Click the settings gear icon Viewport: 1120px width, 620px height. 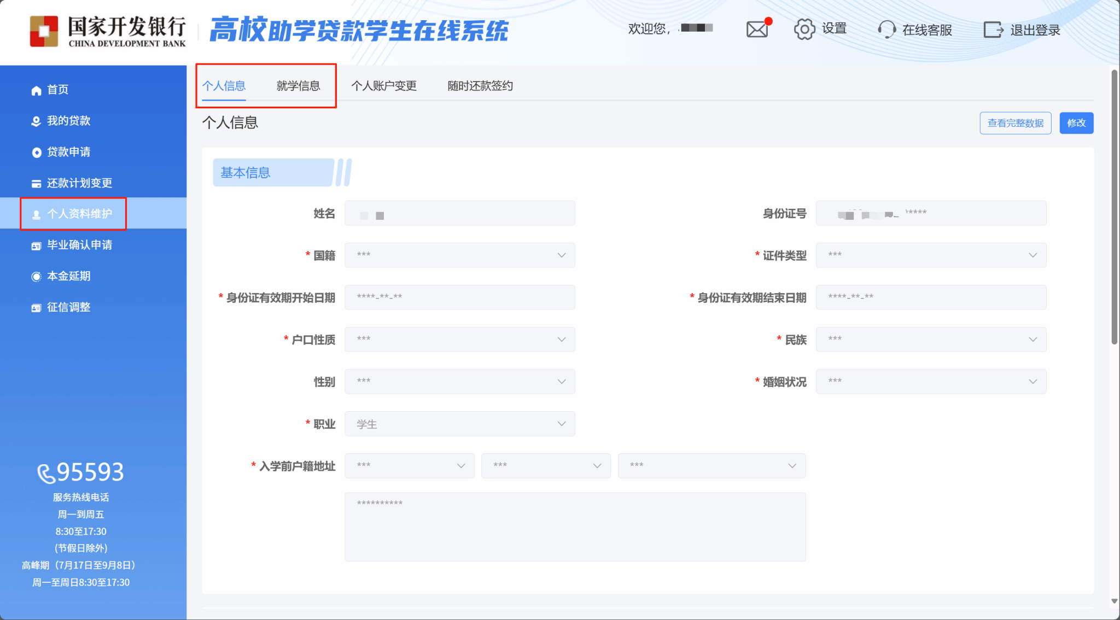coord(804,29)
